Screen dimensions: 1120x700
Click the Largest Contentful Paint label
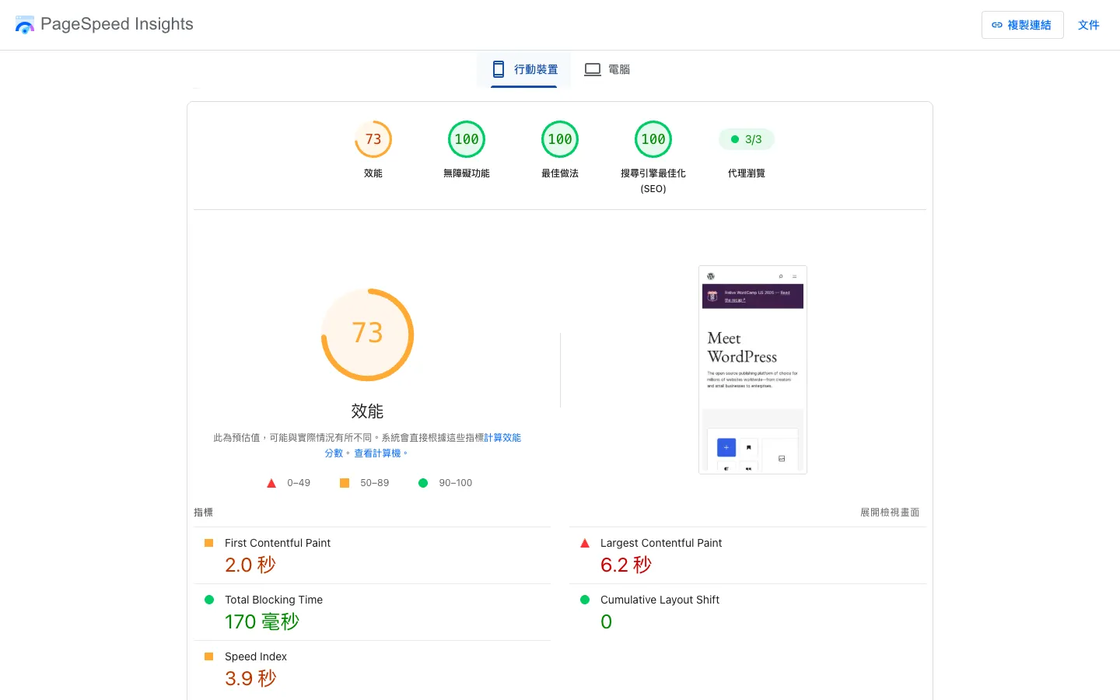(661, 543)
